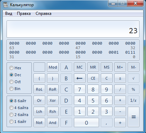Choose the 2 байта word size
This screenshot has height=133, width=146.
[19, 115]
